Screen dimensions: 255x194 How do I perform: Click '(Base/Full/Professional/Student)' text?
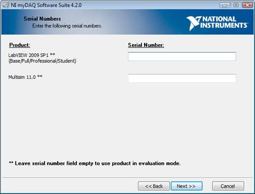(x=42, y=61)
